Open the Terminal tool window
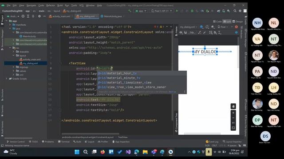 [64, 142]
